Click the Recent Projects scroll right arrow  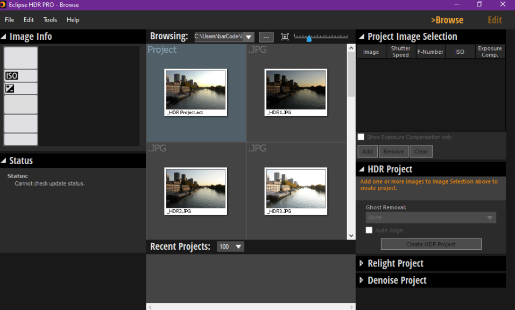(x=351, y=307)
